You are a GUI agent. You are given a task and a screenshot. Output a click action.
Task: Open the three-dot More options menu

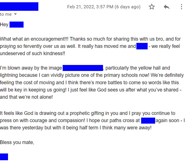click(x=181, y=7)
